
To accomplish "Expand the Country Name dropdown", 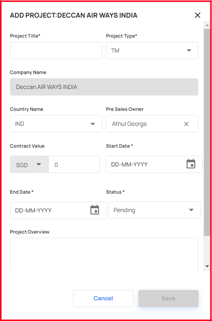I will [x=56, y=123].
